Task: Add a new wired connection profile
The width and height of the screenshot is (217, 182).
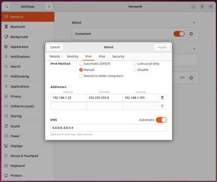Action: coord(194,23)
